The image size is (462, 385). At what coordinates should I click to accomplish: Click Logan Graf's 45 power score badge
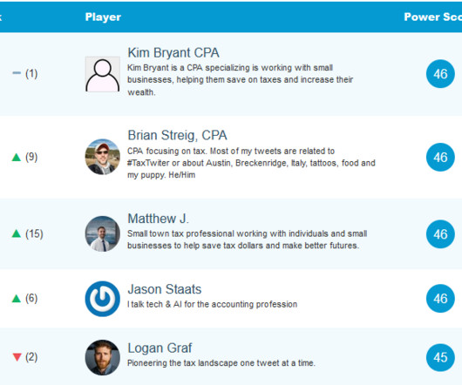[x=440, y=358]
